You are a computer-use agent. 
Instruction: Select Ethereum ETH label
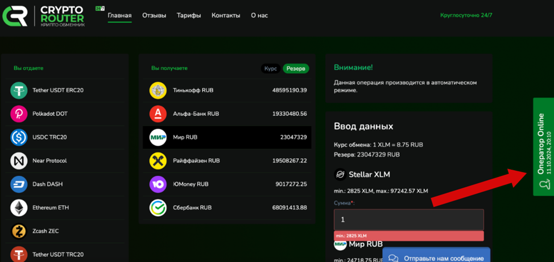[51, 208]
